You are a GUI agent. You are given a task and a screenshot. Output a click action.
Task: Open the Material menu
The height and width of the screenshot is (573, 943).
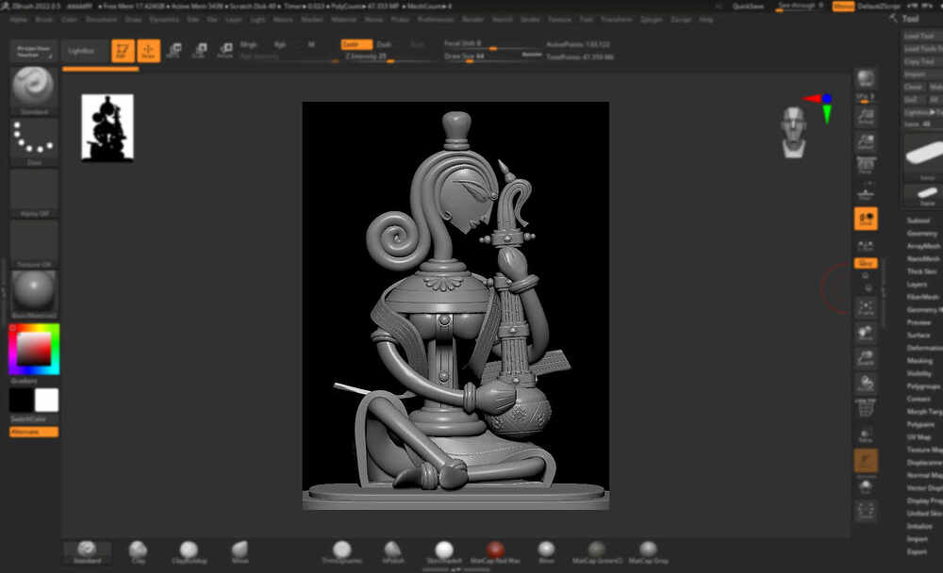coord(344,19)
